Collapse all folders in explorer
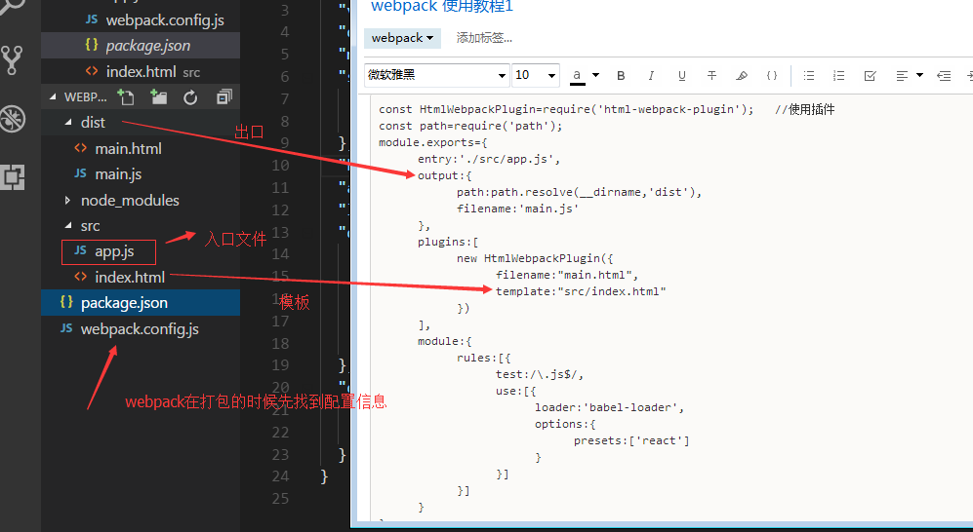This screenshot has width=973, height=532. pyautogui.click(x=224, y=96)
